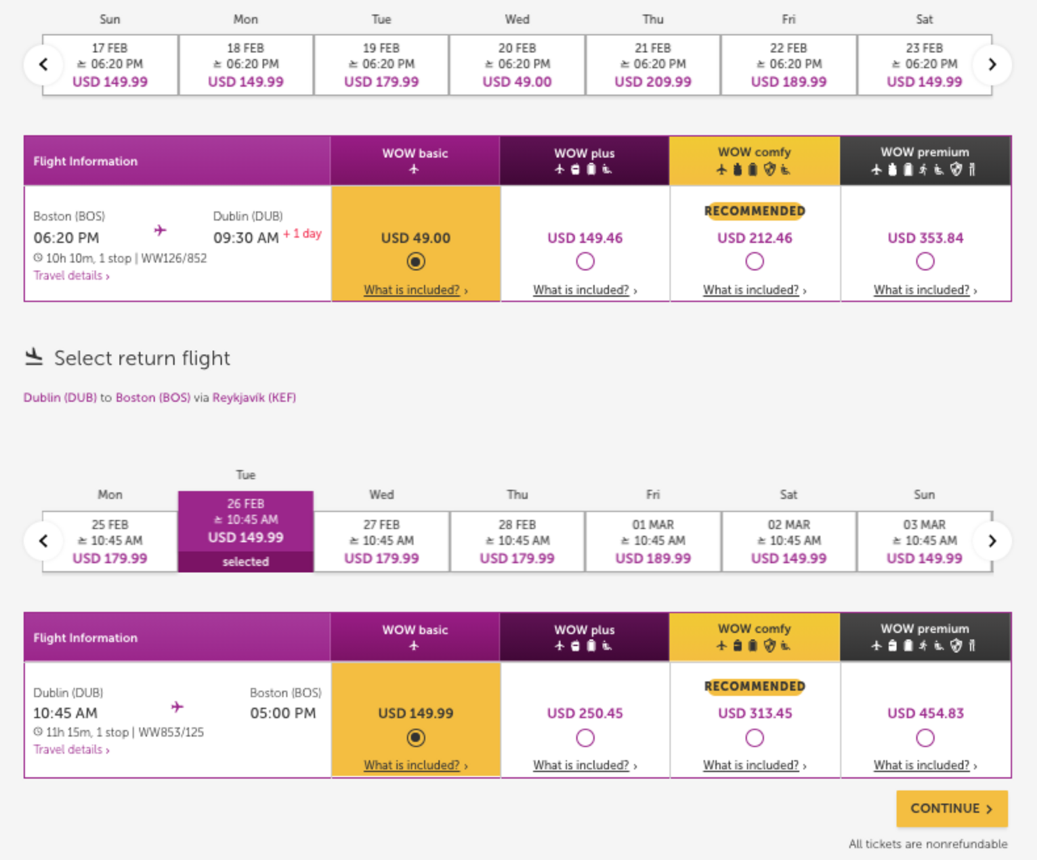Click the takeoff icon in 26 FEB selected cell
Image resolution: width=1037 pixels, height=860 pixels.
(x=219, y=520)
